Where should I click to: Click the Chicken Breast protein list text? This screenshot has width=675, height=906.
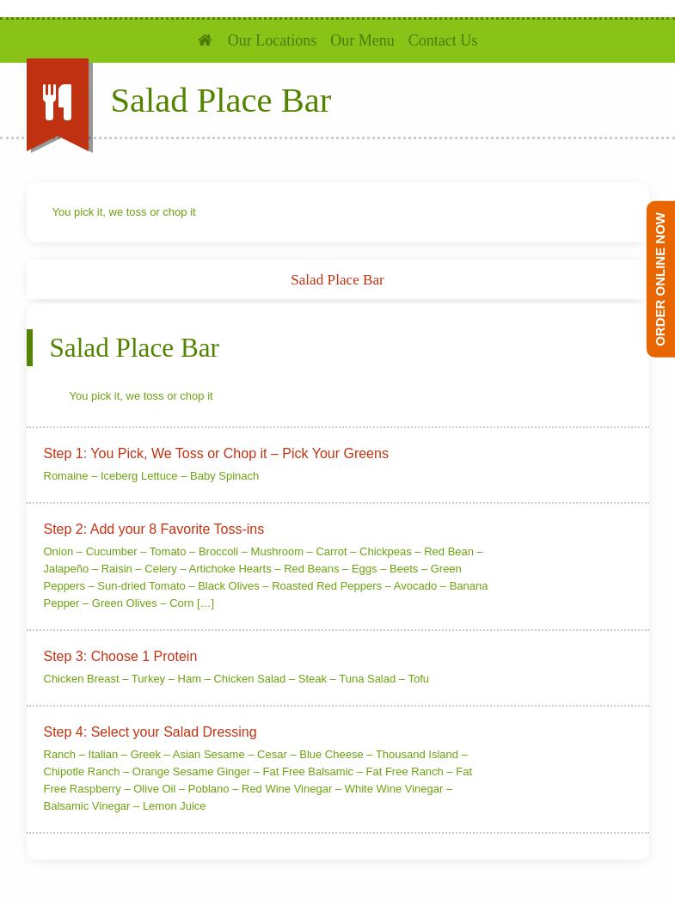pos(236,679)
